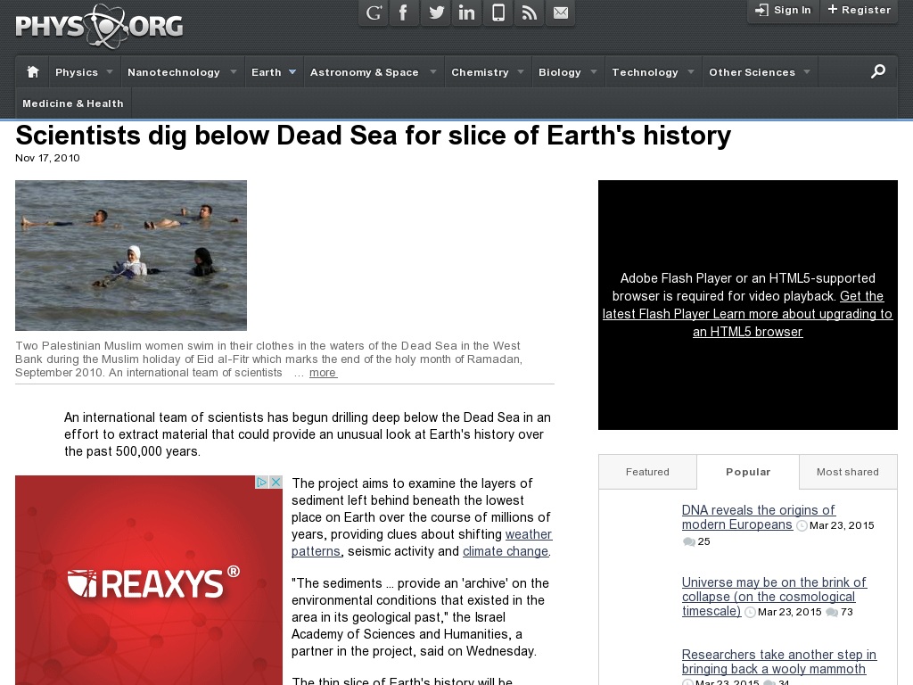Click the Register button
The height and width of the screenshot is (685, 913).
[x=859, y=10]
